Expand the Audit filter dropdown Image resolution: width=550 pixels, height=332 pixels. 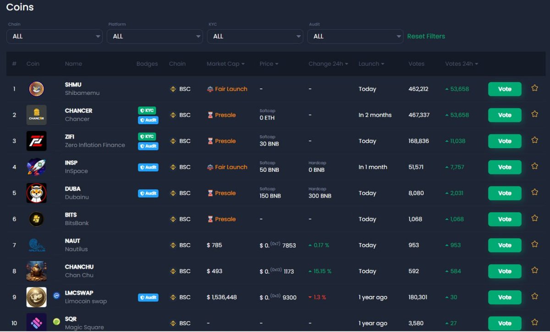coord(356,36)
